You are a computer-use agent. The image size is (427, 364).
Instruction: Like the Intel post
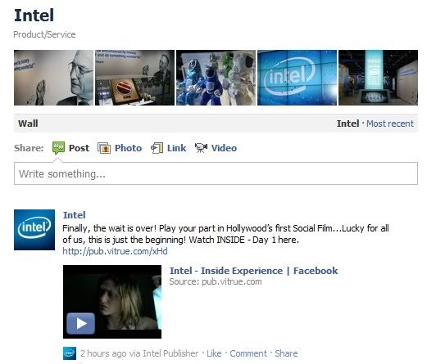pyautogui.click(x=214, y=353)
